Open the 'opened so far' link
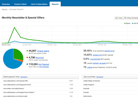This screenshot has width=138, height=103. tap(109, 51)
